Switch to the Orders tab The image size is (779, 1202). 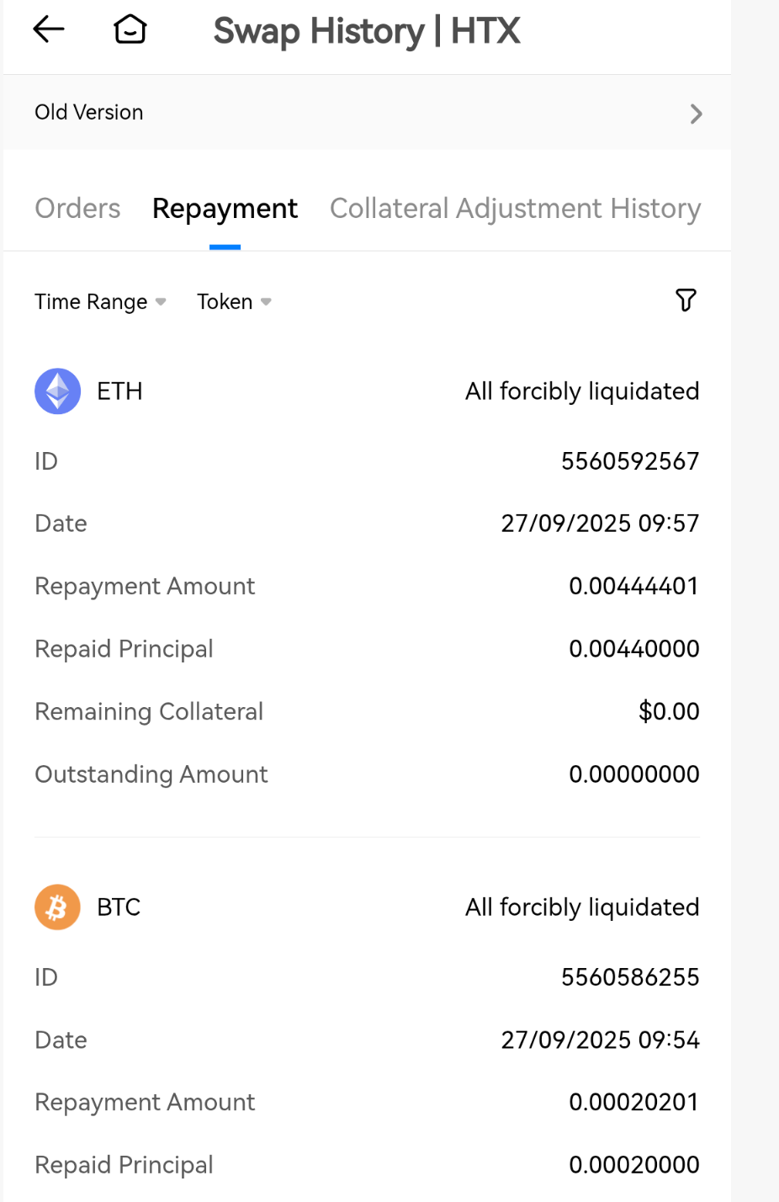(x=77, y=208)
